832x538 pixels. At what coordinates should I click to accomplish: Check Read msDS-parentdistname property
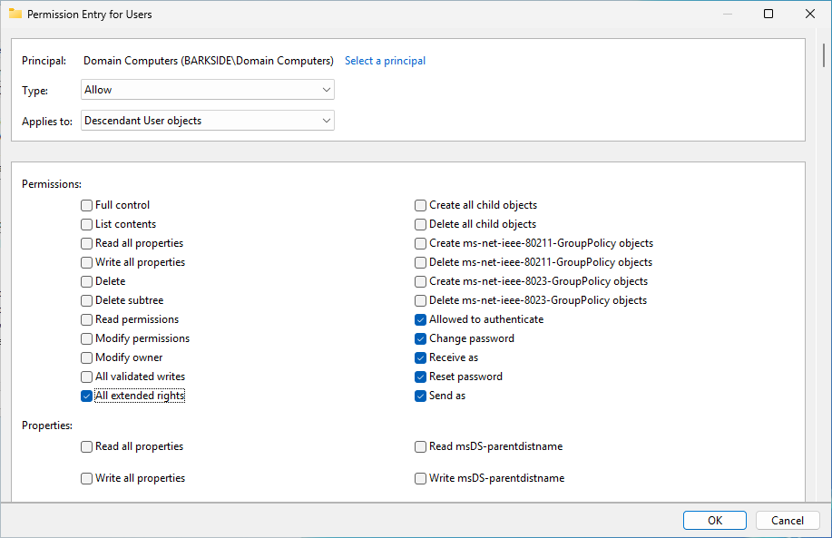click(421, 446)
